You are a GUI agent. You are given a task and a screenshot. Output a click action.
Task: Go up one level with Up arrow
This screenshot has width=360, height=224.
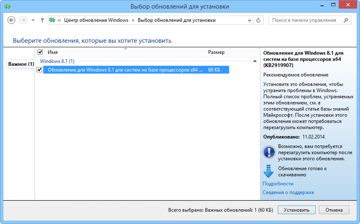[x=42, y=20]
